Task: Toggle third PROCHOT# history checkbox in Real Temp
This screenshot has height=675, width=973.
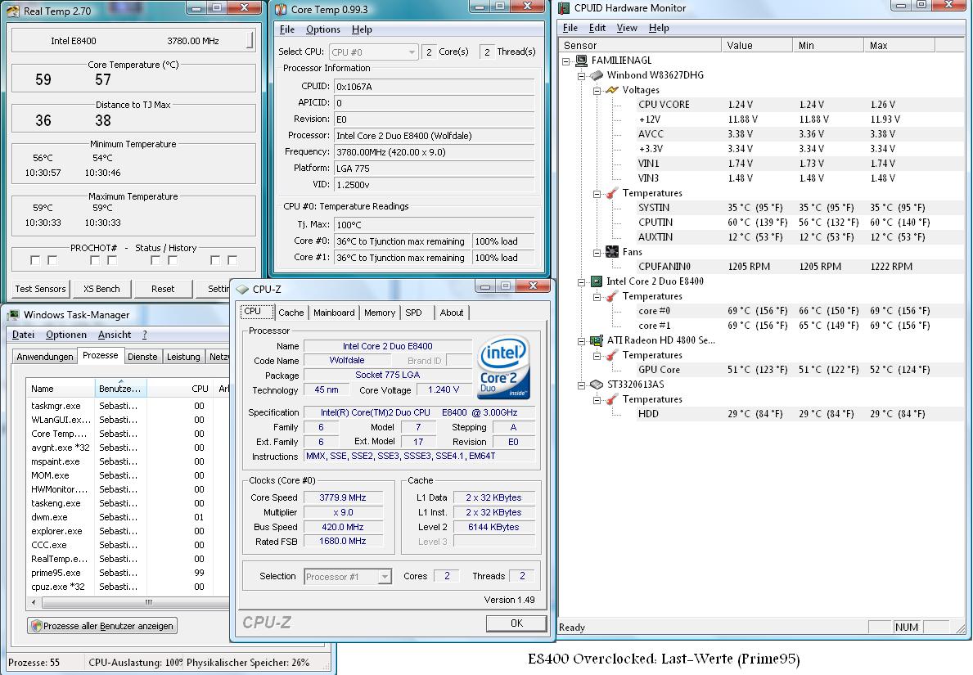Action: click(x=95, y=260)
